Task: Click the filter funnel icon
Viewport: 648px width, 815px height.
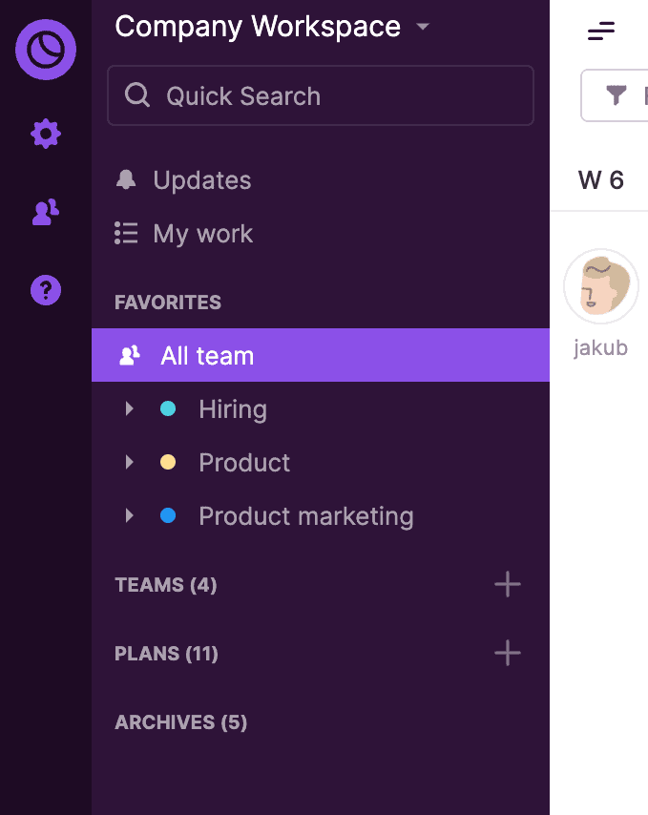Action: click(x=617, y=94)
